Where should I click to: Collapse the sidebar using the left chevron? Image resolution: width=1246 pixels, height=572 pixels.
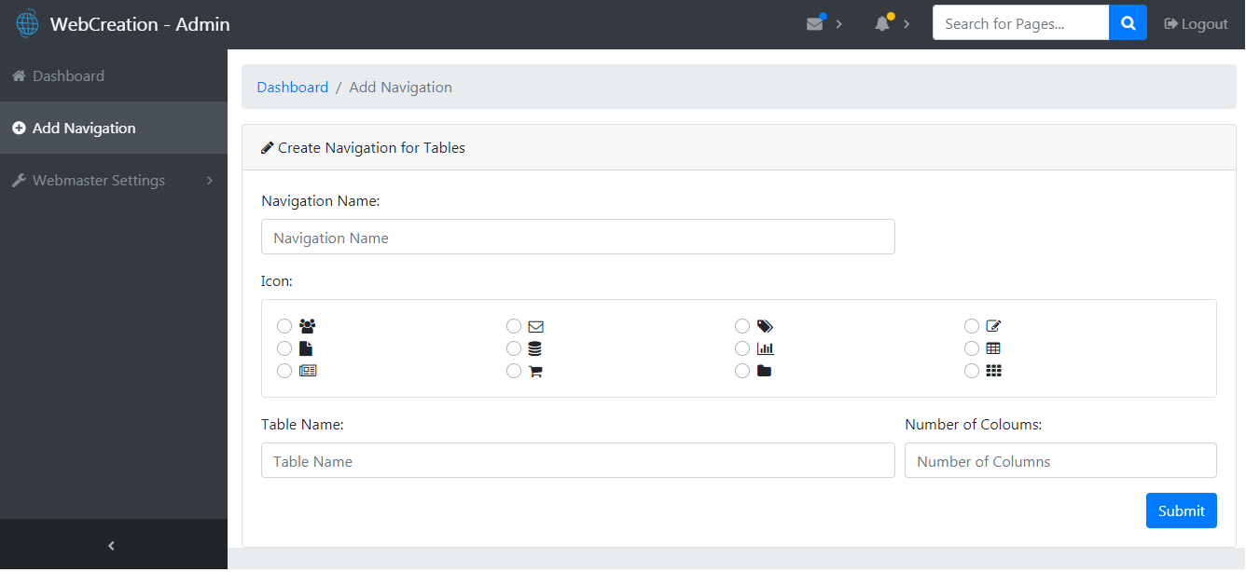tap(111, 544)
